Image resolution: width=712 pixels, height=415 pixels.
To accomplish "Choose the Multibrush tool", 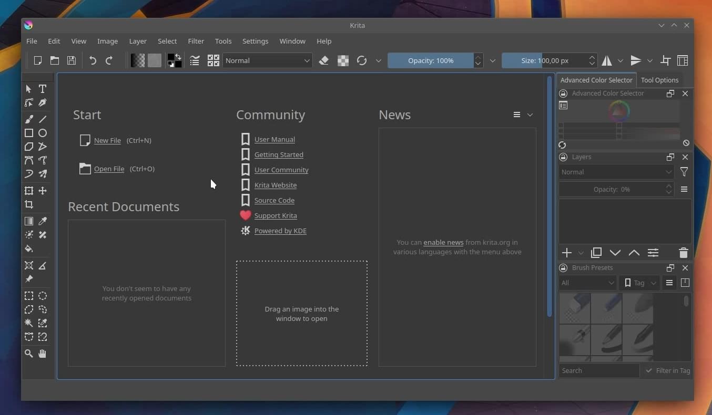I will 43,174.
